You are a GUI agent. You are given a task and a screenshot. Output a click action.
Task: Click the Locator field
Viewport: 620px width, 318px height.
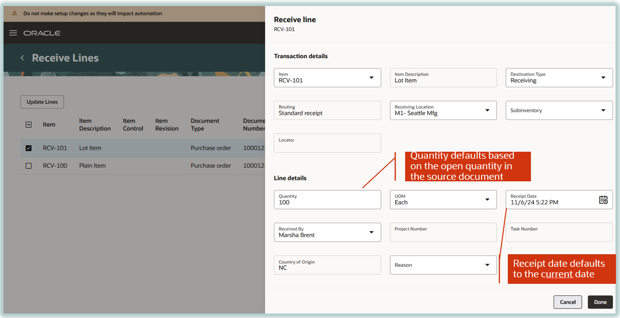click(x=328, y=143)
